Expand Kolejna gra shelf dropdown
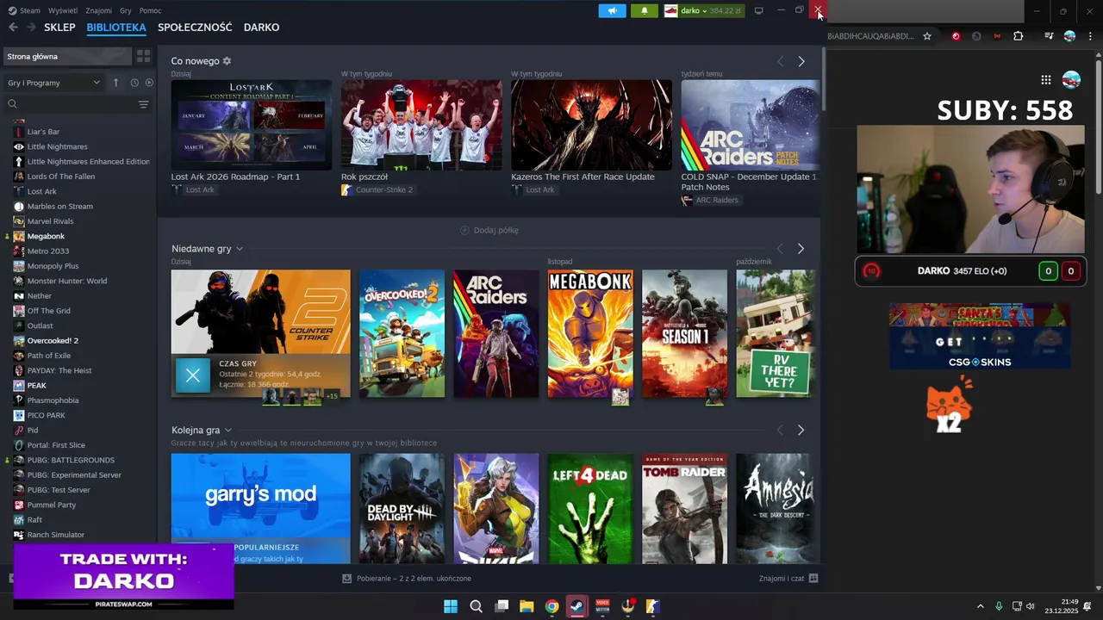Viewport: 1103px width, 620px height. tap(227, 430)
